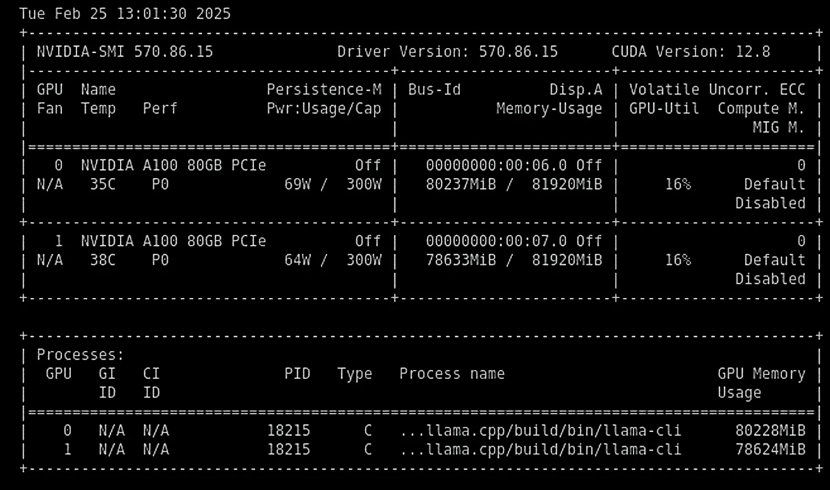Select the "Memory-Usage" column header
The height and width of the screenshot is (490, 830).
click(x=549, y=109)
